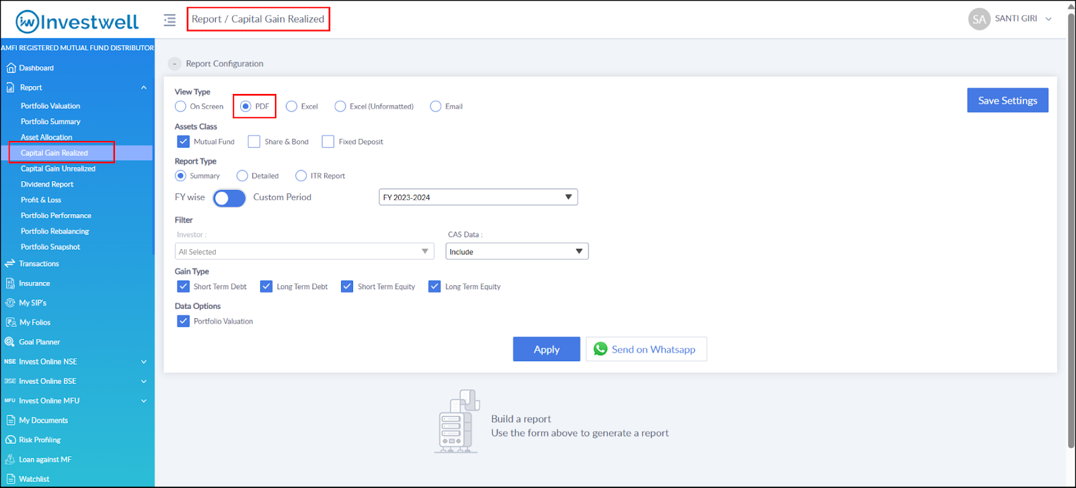Open Asset Allocation report
Viewport: 1076px width, 488px height.
click(x=46, y=137)
